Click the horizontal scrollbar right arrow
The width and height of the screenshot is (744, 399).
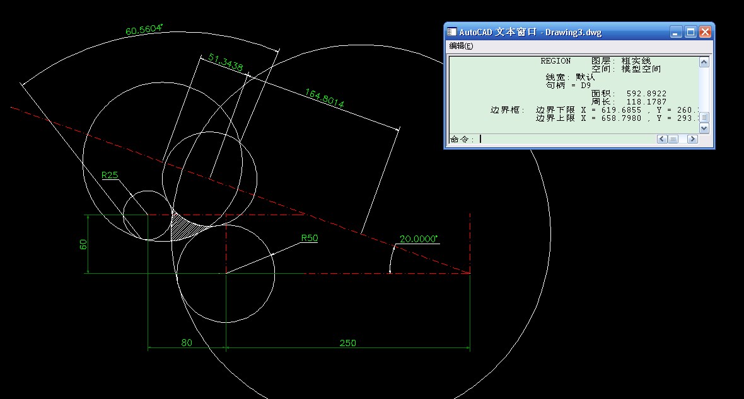tap(692, 139)
